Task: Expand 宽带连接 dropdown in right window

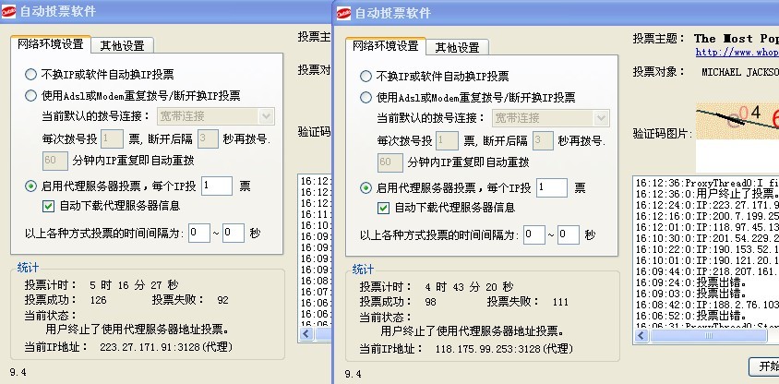Action: click(x=601, y=118)
